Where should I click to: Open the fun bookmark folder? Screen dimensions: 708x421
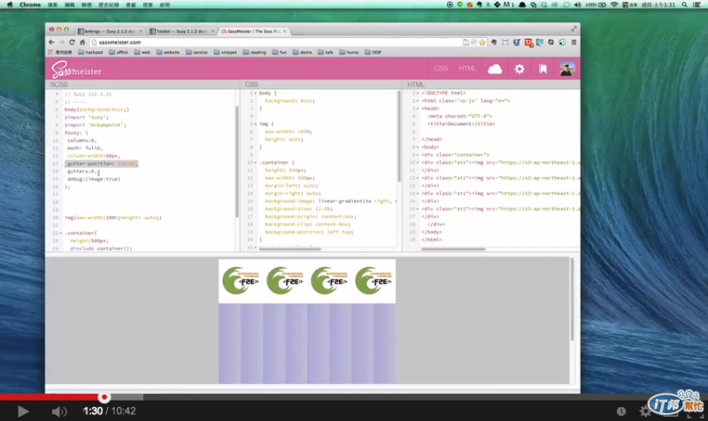[x=280, y=52]
